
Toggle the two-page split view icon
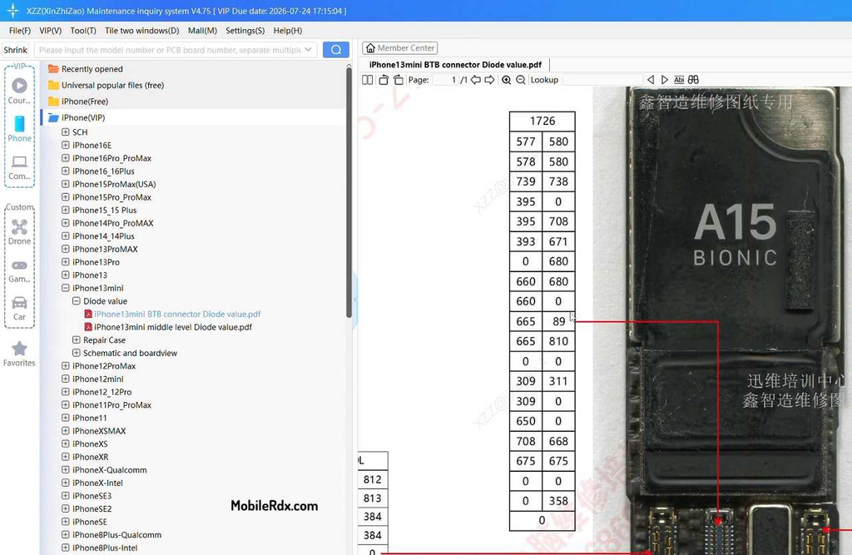367,80
